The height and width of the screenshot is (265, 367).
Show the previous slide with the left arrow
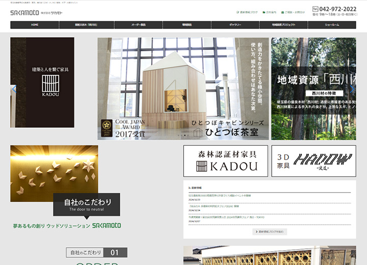click(14, 89)
